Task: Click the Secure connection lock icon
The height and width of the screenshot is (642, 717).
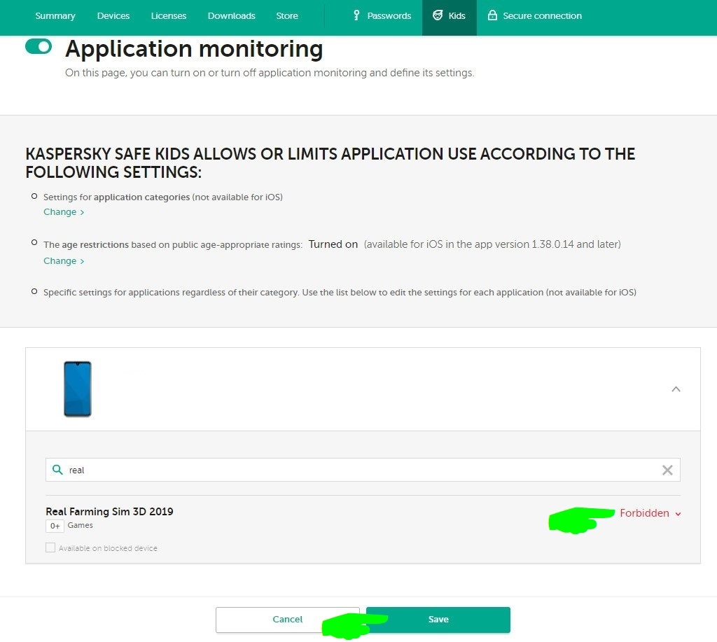Action: click(x=492, y=15)
